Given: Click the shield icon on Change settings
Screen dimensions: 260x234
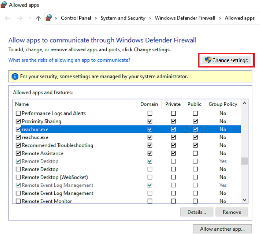Looking at the screenshot, I should [x=208, y=60].
